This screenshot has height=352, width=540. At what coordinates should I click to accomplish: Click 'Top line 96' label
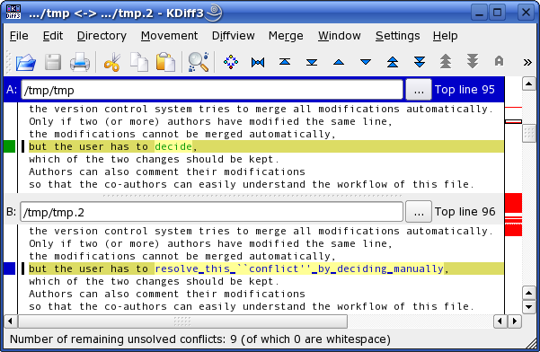pos(465,212)
